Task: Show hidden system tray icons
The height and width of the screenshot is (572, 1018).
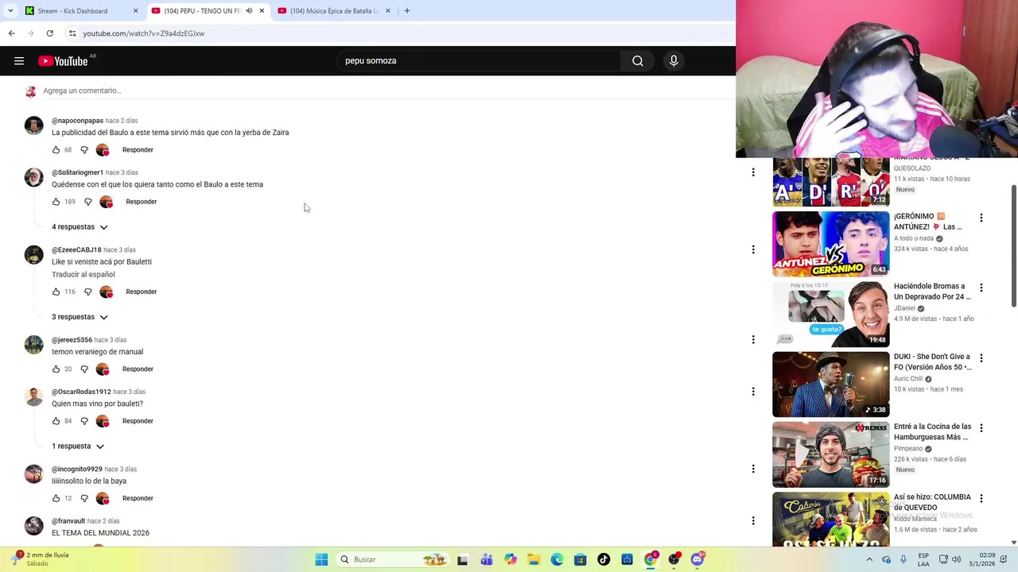Action: click(869, 559)
